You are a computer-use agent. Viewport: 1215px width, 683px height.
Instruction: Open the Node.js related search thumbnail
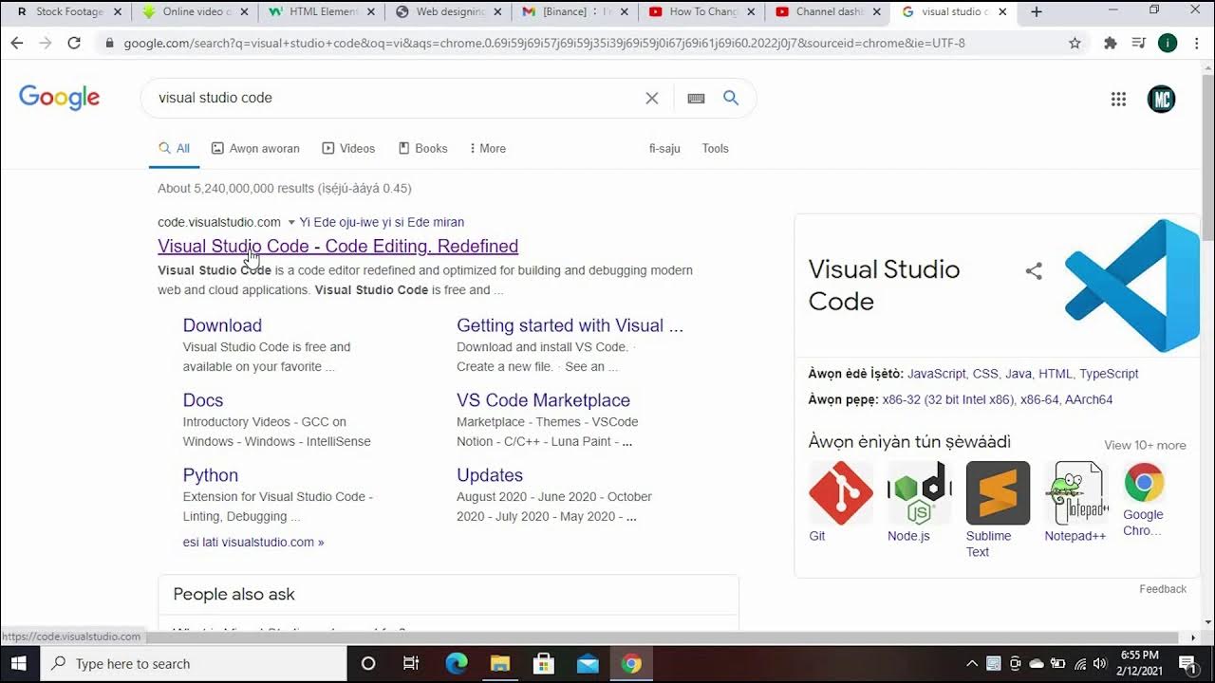[919, 493]
